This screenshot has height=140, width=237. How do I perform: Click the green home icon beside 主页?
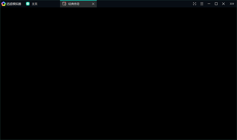pos(28,4)
